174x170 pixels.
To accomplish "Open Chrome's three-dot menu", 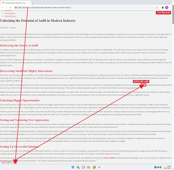I will (x=170, y=8).
